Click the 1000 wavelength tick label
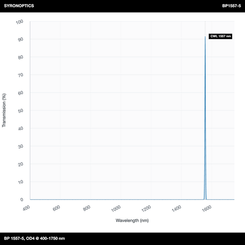This screenshot has width=245, height=245. click(x=116, y=208)
